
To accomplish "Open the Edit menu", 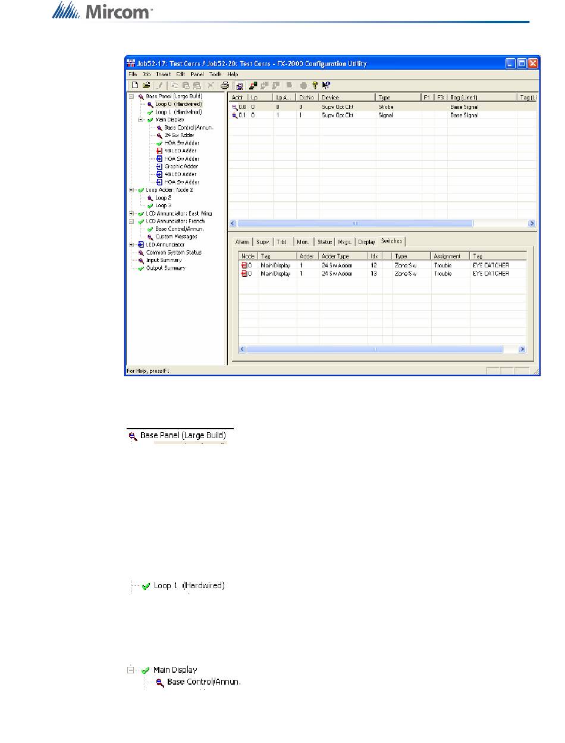I will 181,74.
